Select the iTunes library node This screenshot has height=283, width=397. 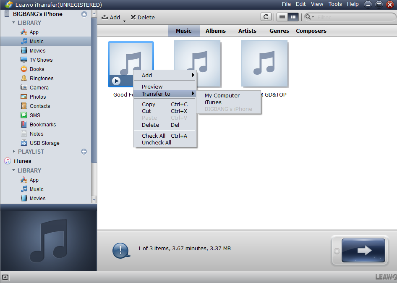(x=22, y=161)
